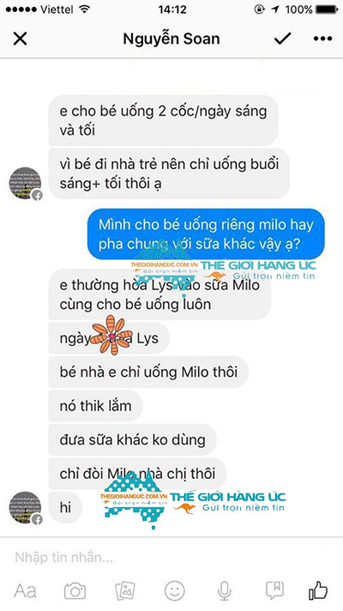Screen dimensions: 343x611
Task: Focus the 'Nhập tin nhắn...' message field
Action: click(171, 558)
